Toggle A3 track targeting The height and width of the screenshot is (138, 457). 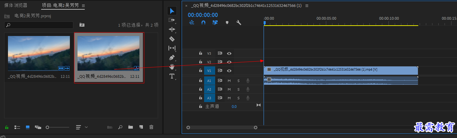[209, 98]
